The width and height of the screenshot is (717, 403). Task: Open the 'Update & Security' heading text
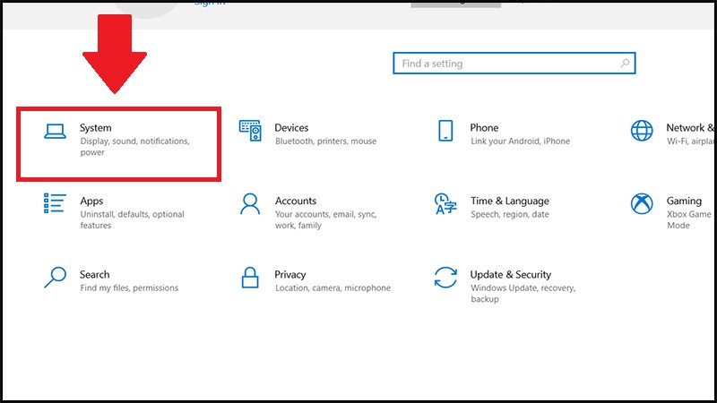coord(511,275)
